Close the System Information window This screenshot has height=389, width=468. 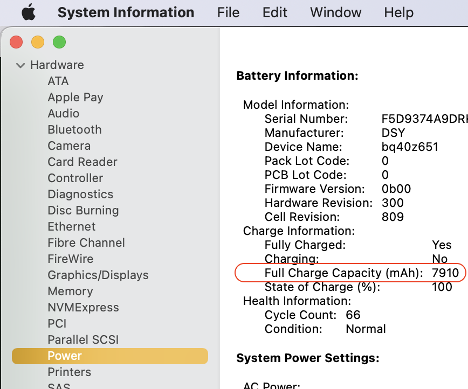16,42
